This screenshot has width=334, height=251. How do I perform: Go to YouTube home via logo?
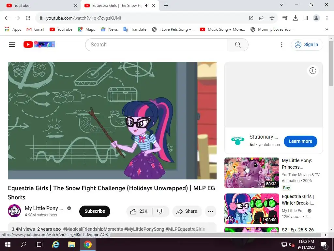(39, 44)
